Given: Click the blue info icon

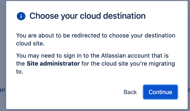Looking at the screenshot, I should pyautogui.click(x=21, y=16).
